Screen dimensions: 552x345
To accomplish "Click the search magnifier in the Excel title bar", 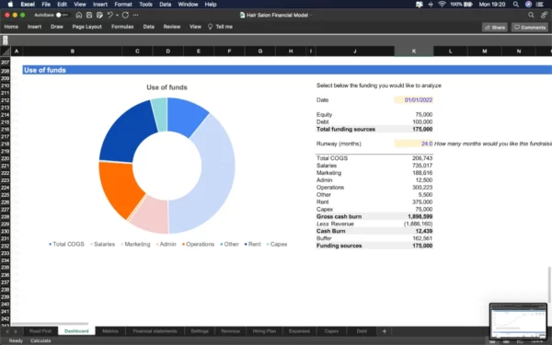I will pyautogui.click(x=531, y=15).
